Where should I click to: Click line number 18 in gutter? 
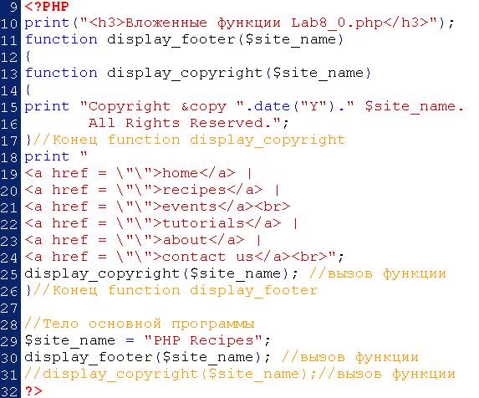(9, 157)
